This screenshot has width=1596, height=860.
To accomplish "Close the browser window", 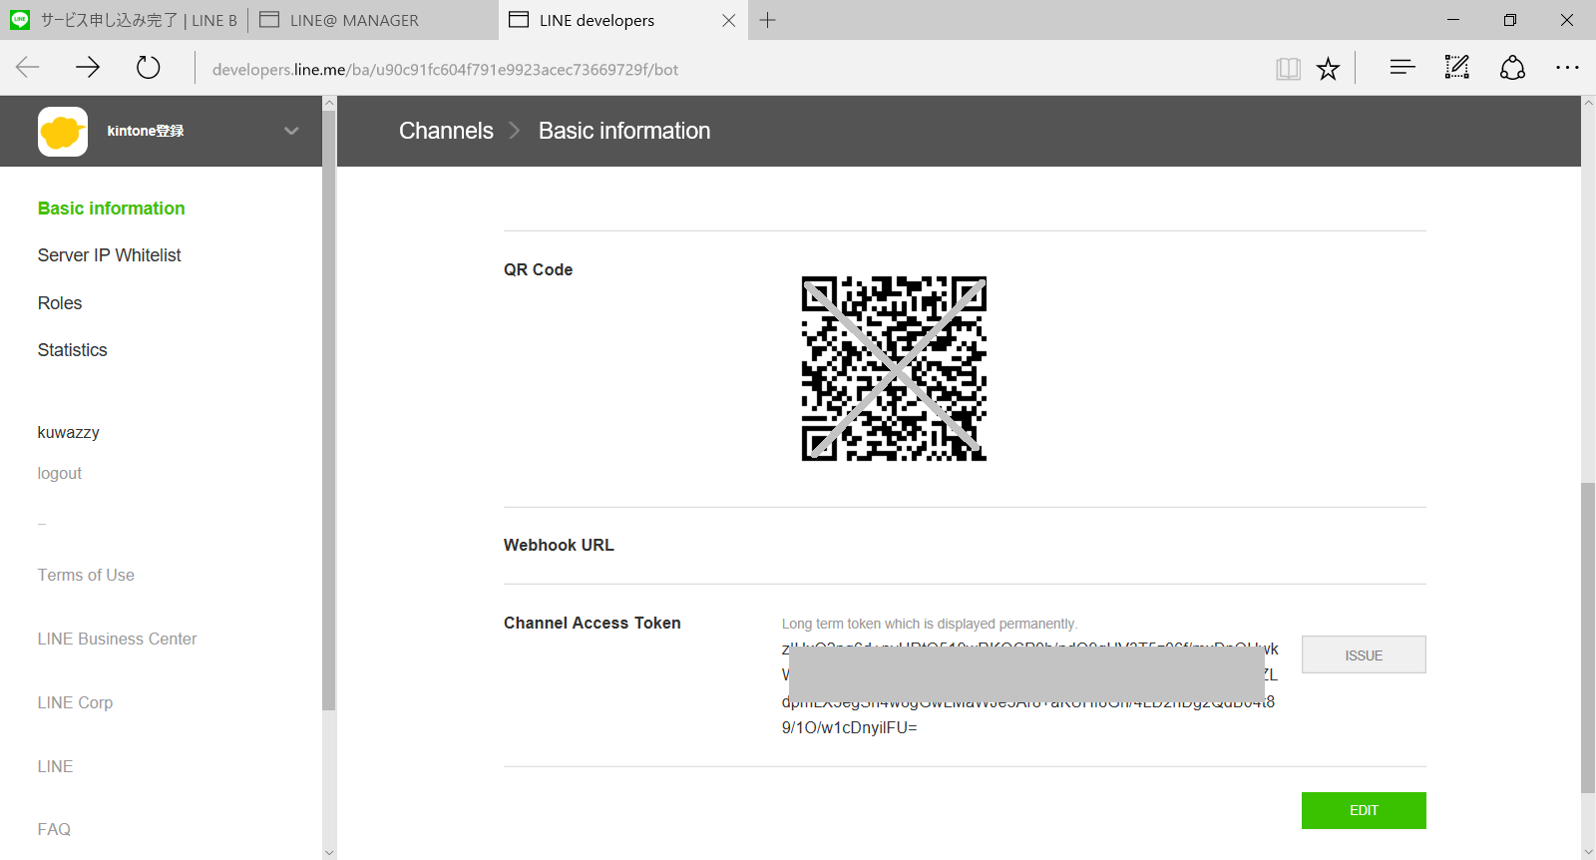I will pos(1567,20).
